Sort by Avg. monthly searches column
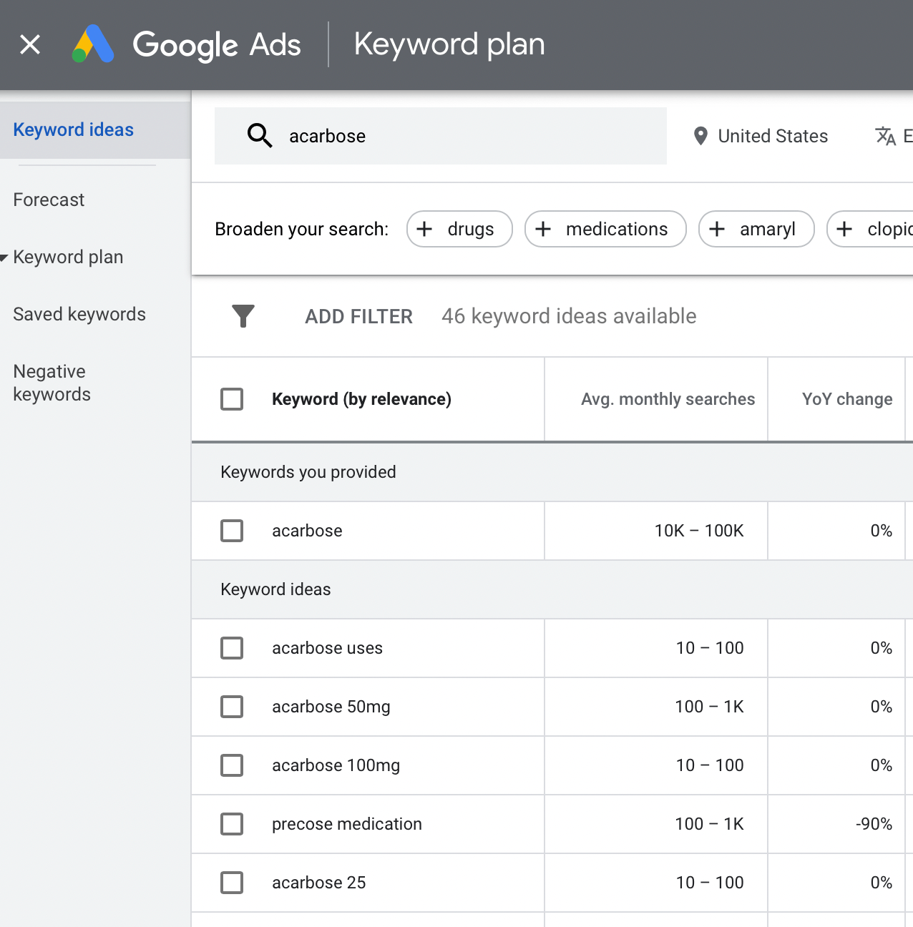The height and width of the screenshot is (927, 913). point(668,399)
